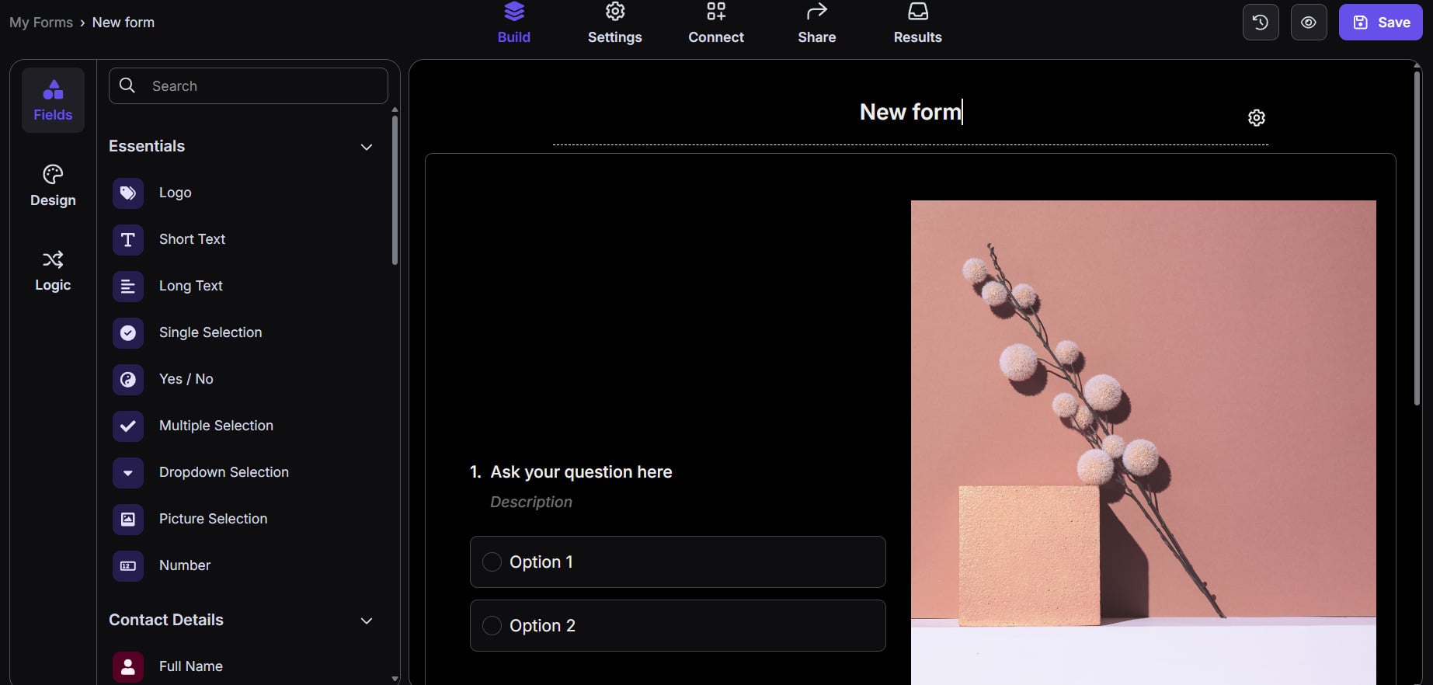Focus the field Search box
The height and width of the screenshot is (685, 1433).
(x=249, y=85)
